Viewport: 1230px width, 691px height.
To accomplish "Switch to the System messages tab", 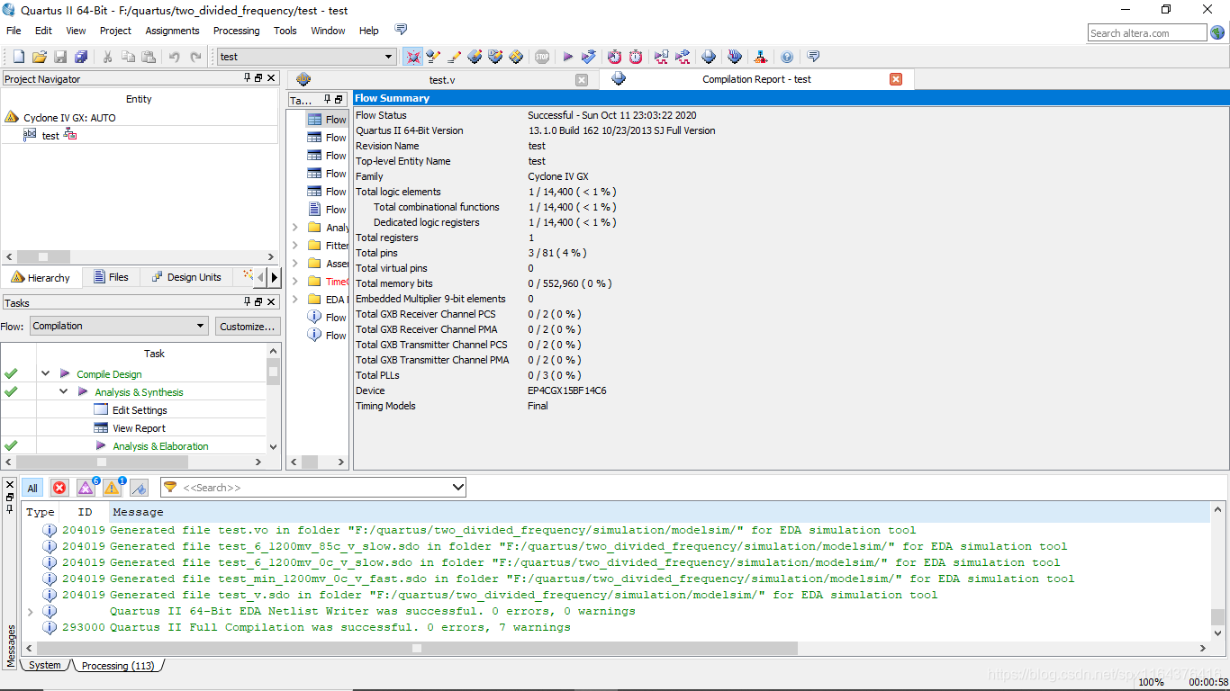I will (45, 666).
